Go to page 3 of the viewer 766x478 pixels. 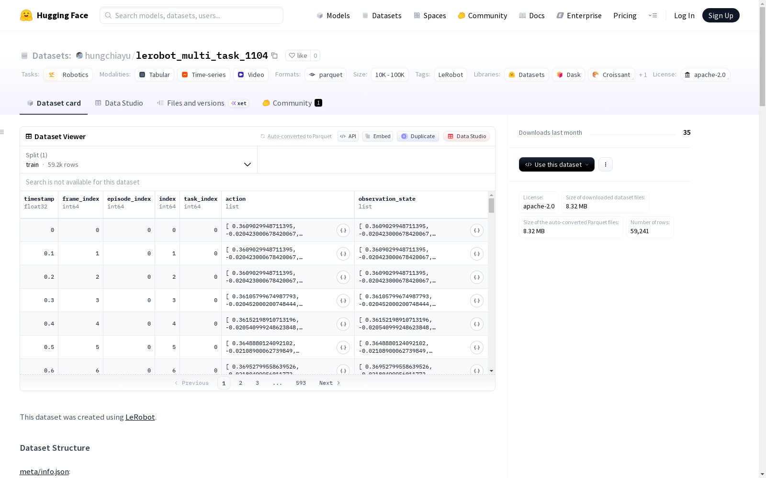click(x=257, y=383)
